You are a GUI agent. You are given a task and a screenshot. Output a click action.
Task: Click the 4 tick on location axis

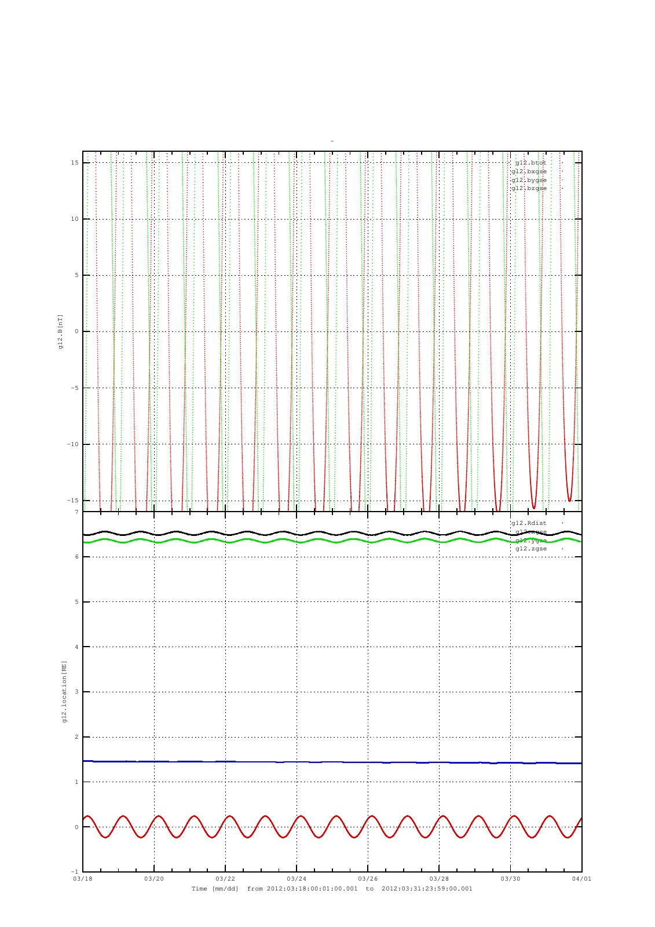[76, 647]
